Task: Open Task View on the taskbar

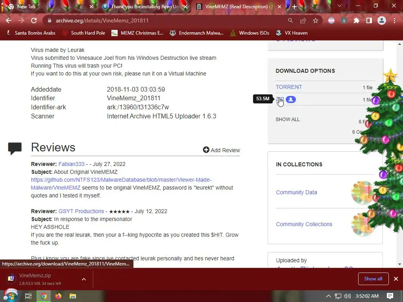Action: pos(28,296)
